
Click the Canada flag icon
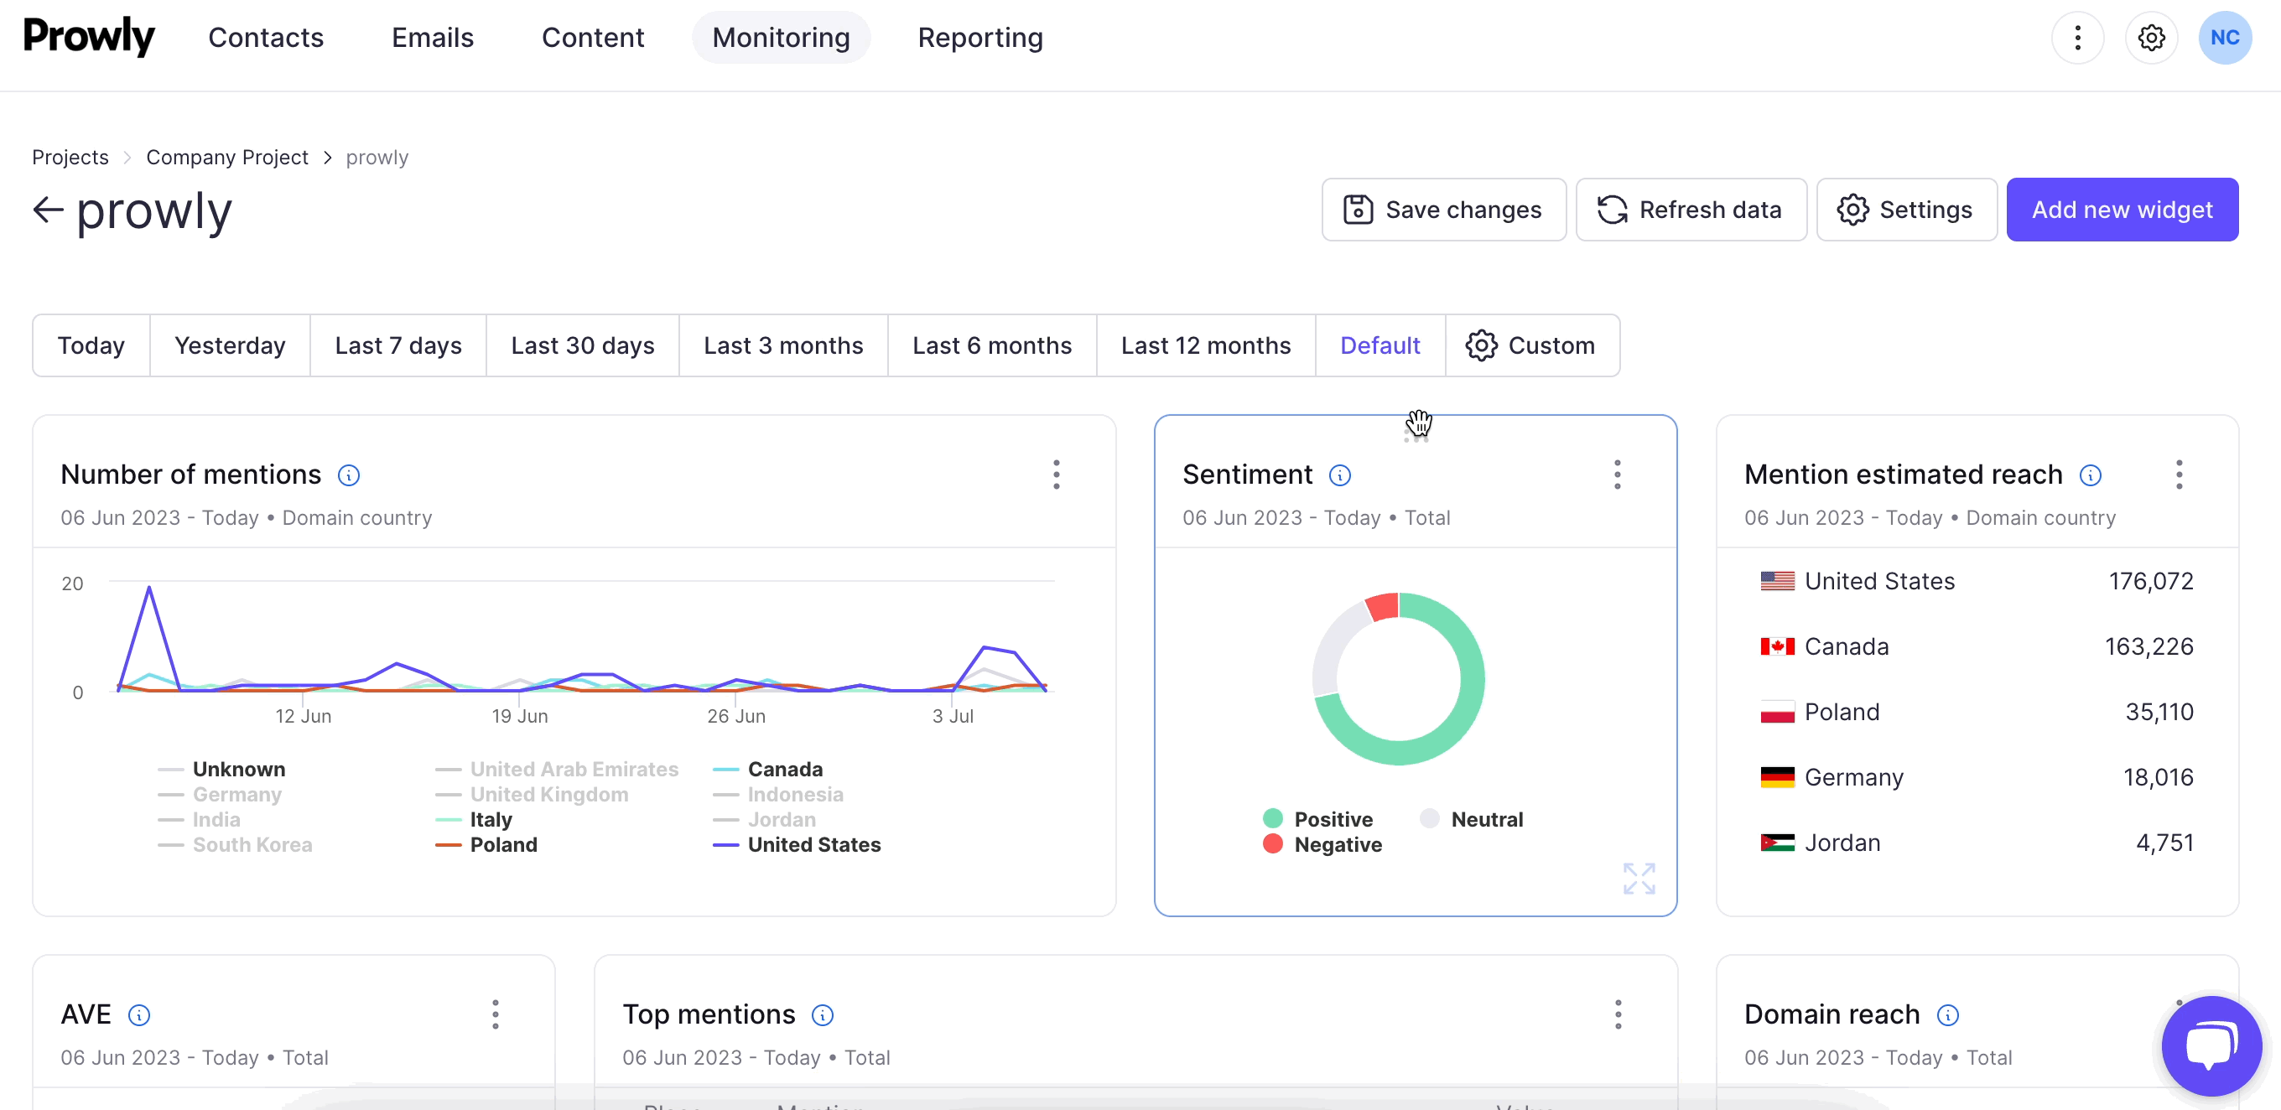tap(1777, 646)
